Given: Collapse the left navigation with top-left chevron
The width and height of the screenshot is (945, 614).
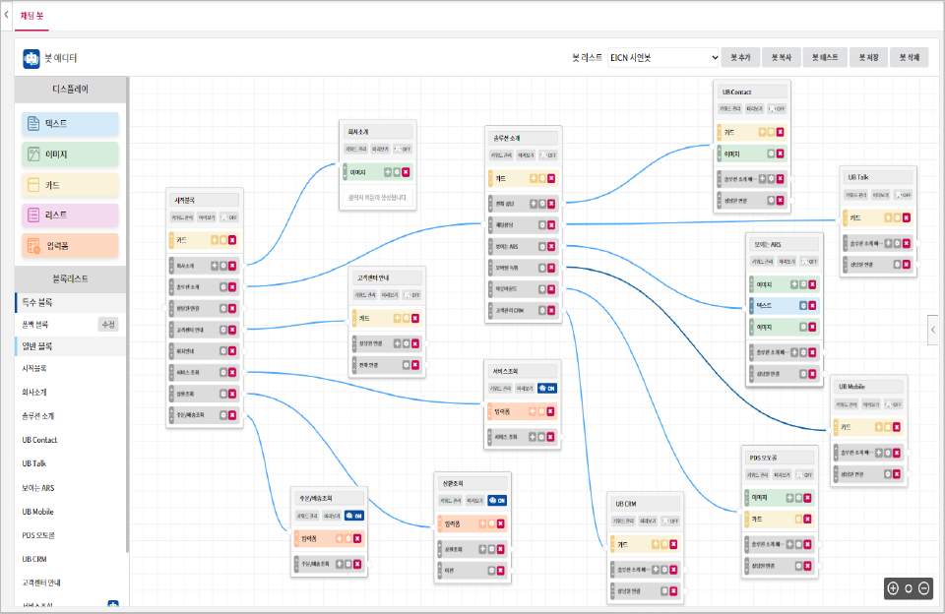Looking at the screenshot, I should tap(6, 15).
